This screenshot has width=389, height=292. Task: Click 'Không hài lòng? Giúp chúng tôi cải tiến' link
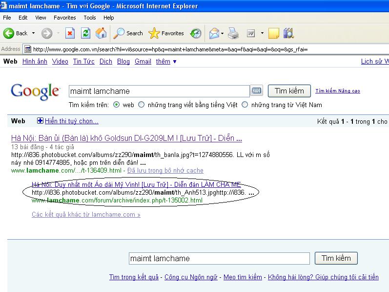click(323, 277)
